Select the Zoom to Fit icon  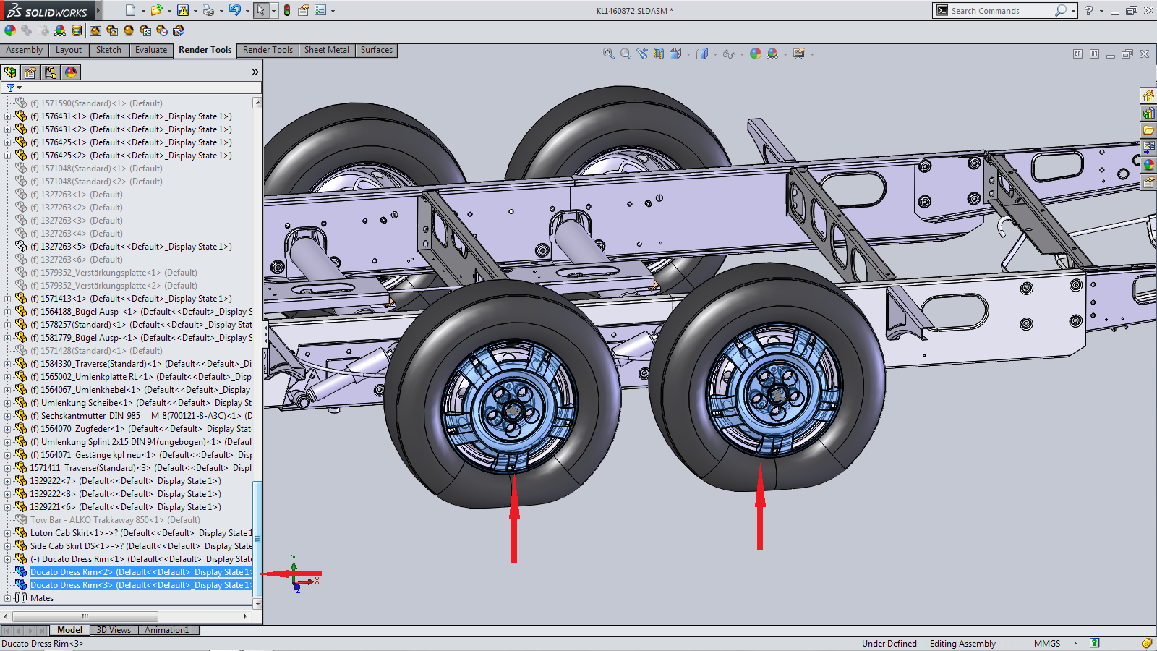(609, 54)
